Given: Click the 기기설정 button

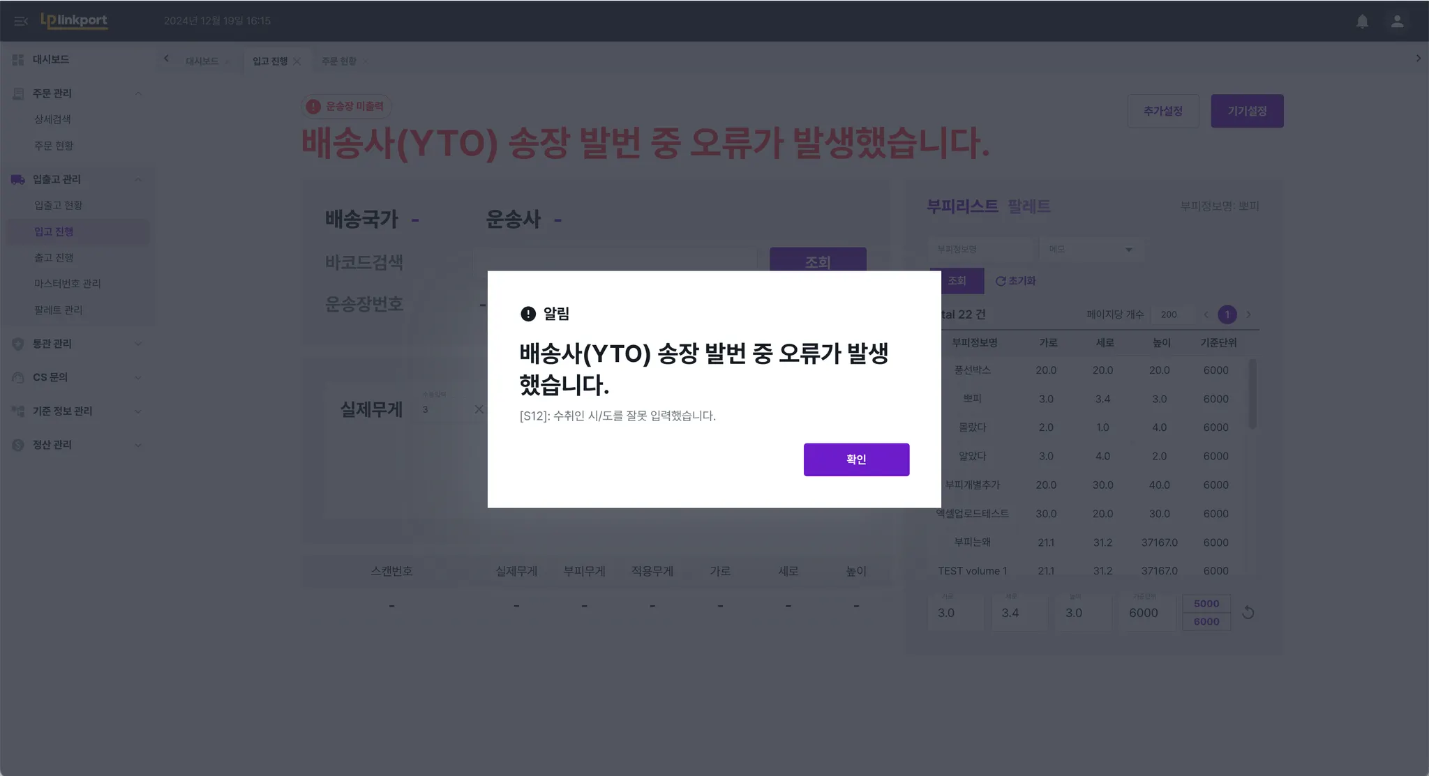Looking at the screenshot, I should (1246, 111).
